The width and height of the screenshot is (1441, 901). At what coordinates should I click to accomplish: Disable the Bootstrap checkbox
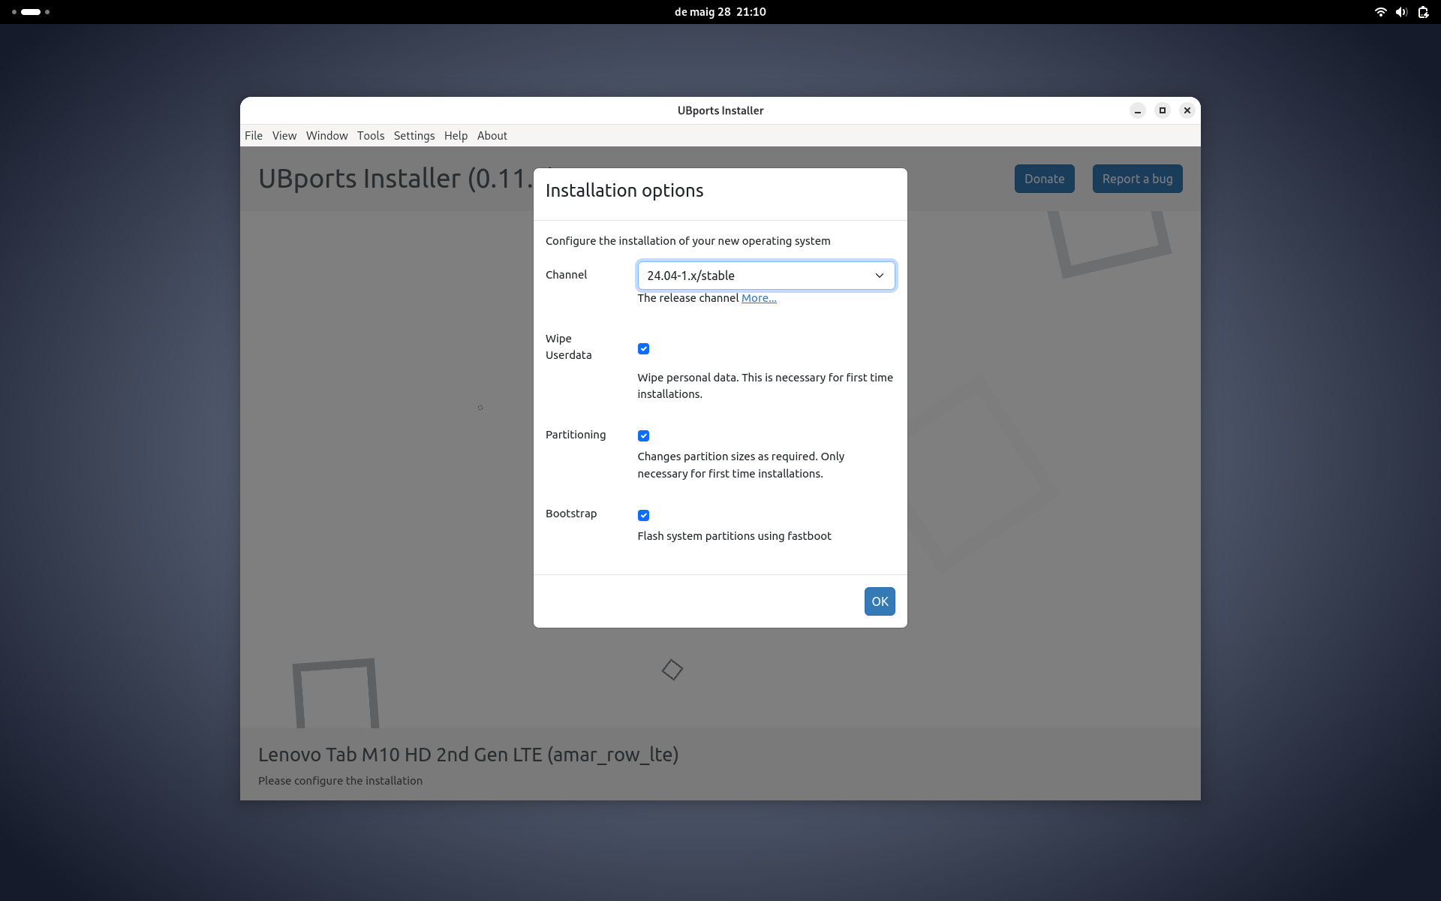point(643,515)
